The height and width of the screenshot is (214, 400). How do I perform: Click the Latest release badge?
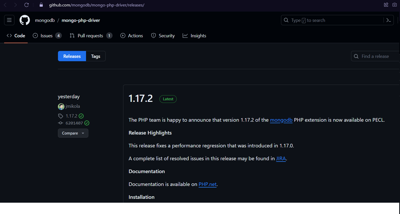click(x=168, y=99)
